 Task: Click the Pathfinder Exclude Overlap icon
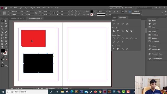point(127,31)
